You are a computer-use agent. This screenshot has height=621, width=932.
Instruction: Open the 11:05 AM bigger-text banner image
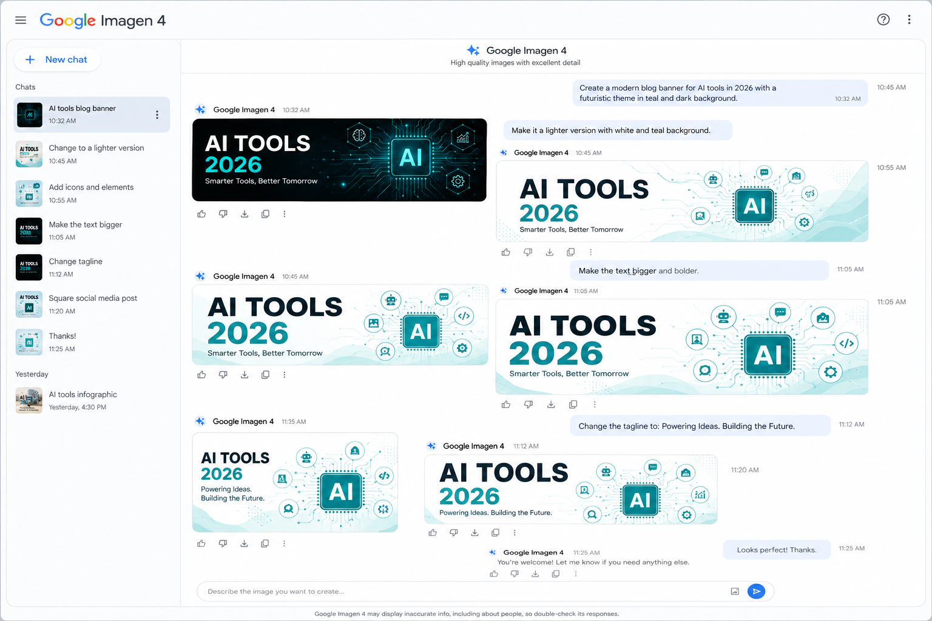682,347
